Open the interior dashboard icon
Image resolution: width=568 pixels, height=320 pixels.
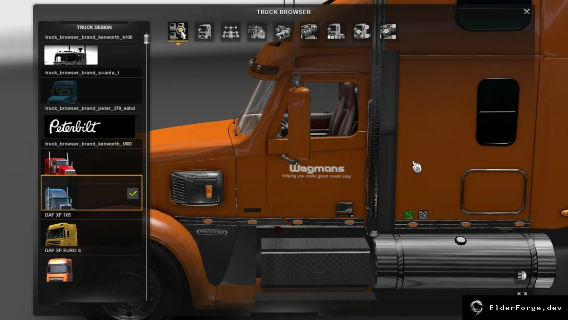[310, 31]
